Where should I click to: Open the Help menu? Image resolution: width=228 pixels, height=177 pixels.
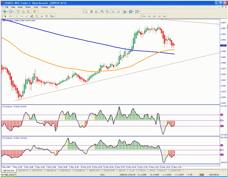coord(53,7)
